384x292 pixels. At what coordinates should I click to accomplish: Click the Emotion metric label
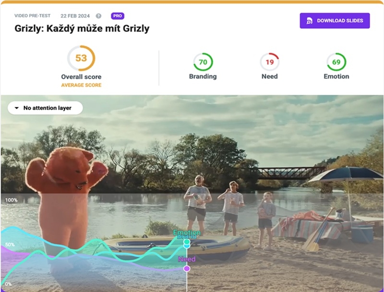pos(336,77)
